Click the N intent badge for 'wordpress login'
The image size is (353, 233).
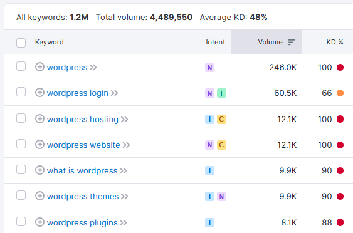[209, 93]
